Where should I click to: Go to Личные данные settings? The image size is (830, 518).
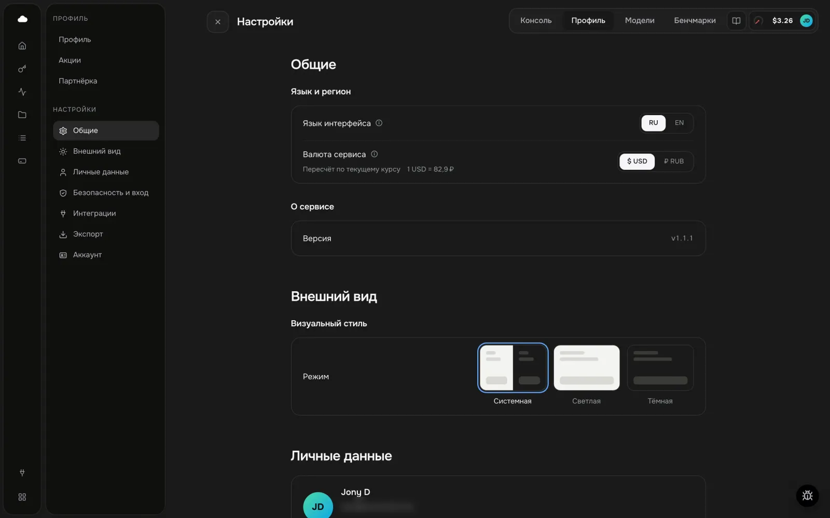tap(106, 172)
